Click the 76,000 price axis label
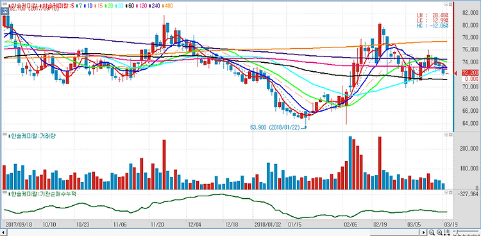Image resolution: width=481 pixels, height=236 pixels. 471,50
